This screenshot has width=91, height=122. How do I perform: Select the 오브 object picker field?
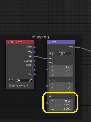tap(25, 80)
